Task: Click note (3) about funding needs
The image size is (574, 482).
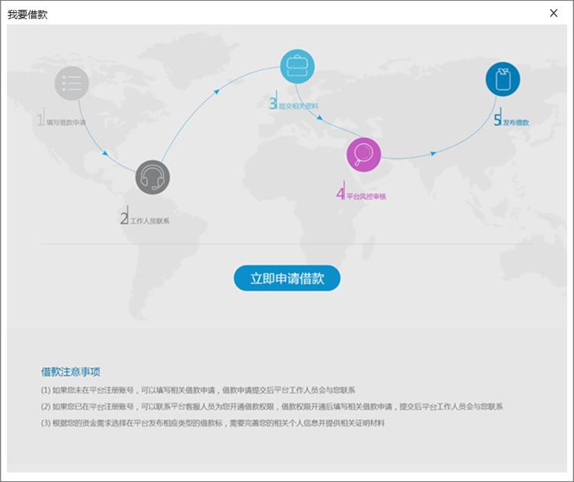Action: point(213,423)
